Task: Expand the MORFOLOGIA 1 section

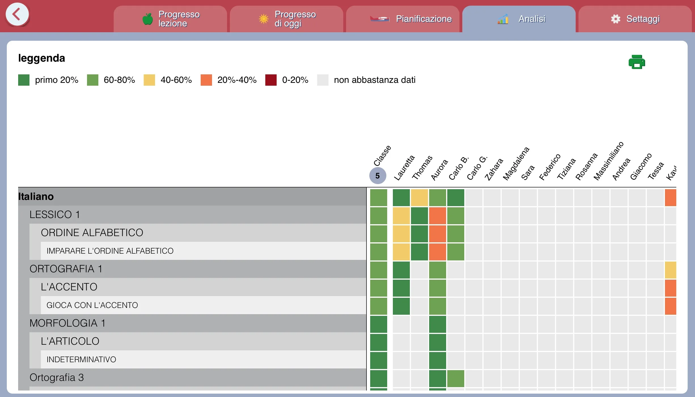Action: pos(198,323)
